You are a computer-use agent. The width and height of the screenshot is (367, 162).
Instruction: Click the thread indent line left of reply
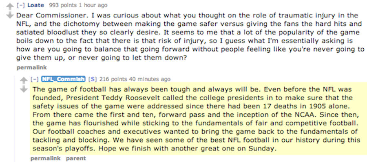pyautogui.click(x=15, y=119)
